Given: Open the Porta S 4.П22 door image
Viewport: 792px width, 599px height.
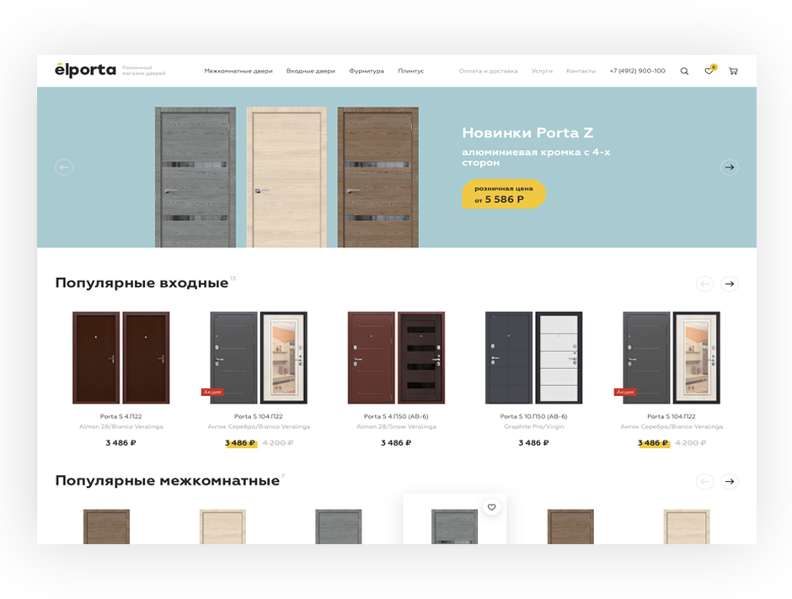Looking at the screenshot, I should pyautogui.click(x=121, y=357).
